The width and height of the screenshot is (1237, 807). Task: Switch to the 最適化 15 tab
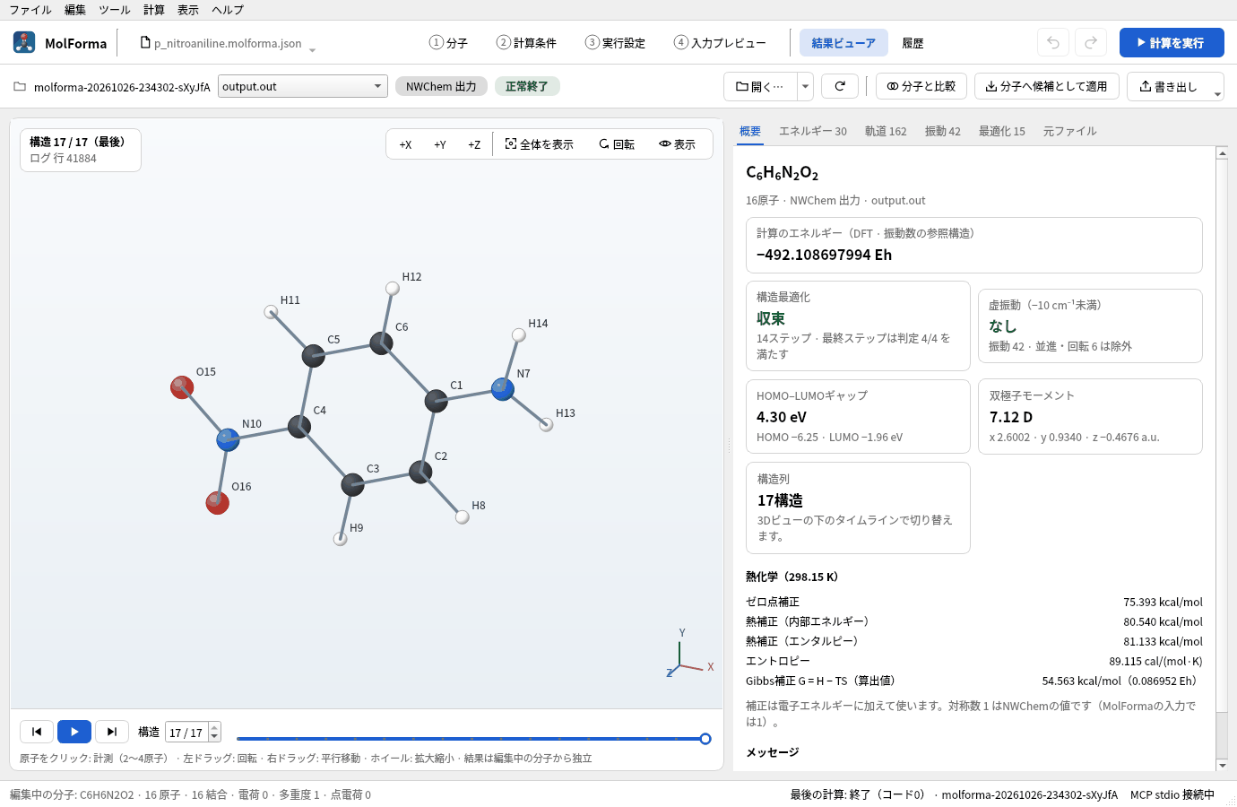pos(1002,131)
